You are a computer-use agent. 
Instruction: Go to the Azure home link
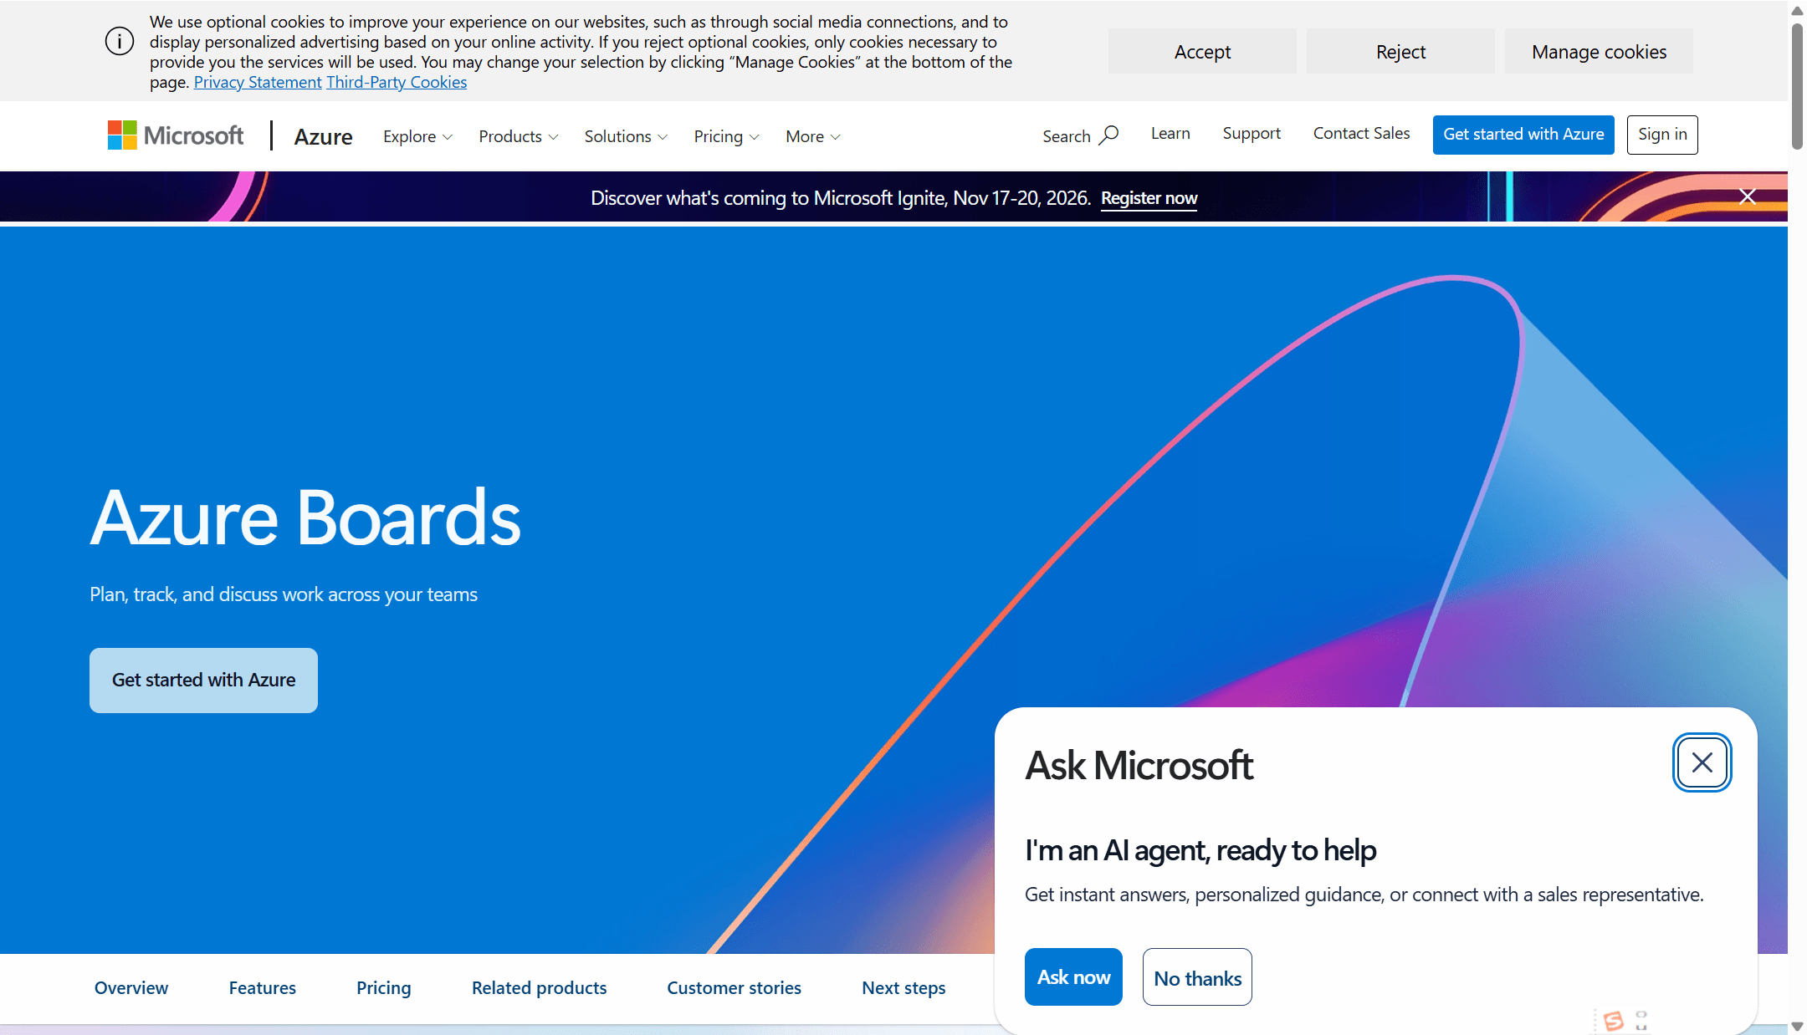click(323, 136)
